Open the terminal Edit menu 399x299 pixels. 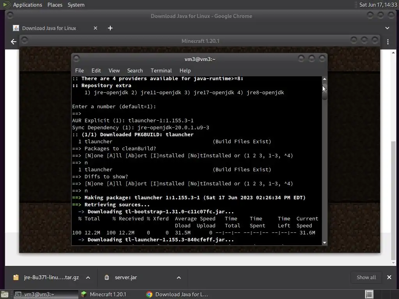click(x=96, y=70)
